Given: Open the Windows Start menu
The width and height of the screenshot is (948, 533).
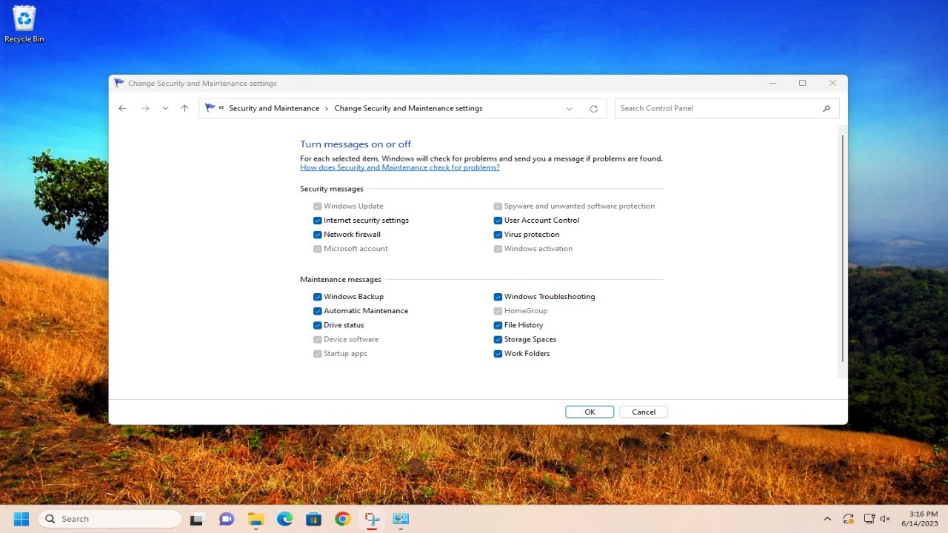Looking at the screenshot, I should coord(21,519).
